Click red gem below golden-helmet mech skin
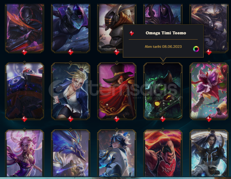The width and height of the screenshot is (231, 179). (116, 52)
